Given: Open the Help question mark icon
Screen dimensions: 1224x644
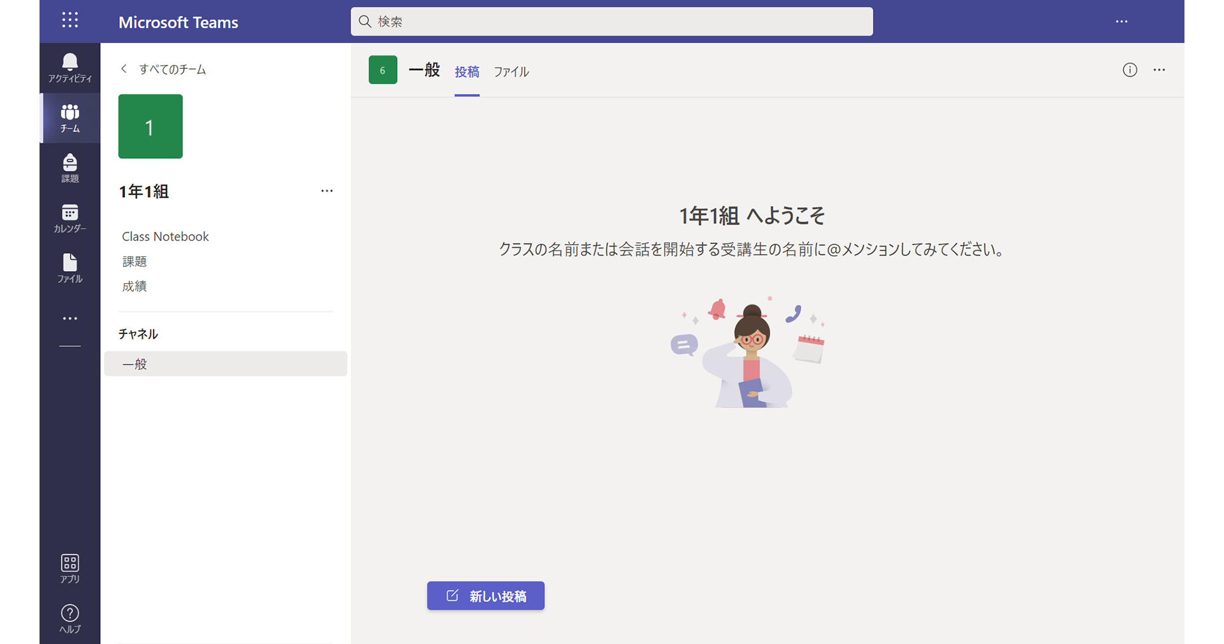Looking at the screenshot, I should (70, 618).
